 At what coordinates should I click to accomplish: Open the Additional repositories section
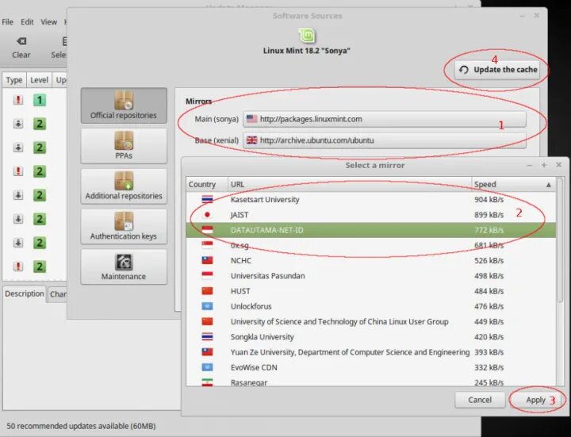(x=124, y=186)
